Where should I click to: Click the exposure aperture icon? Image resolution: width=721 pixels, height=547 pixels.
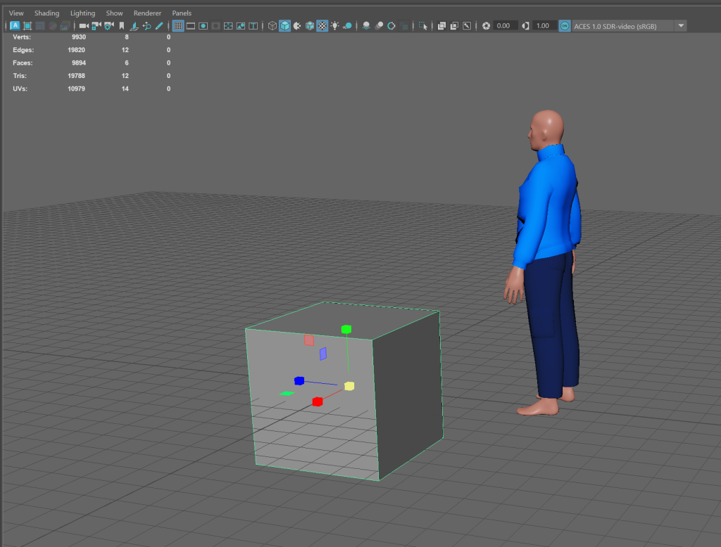click(x=486, y=26)
